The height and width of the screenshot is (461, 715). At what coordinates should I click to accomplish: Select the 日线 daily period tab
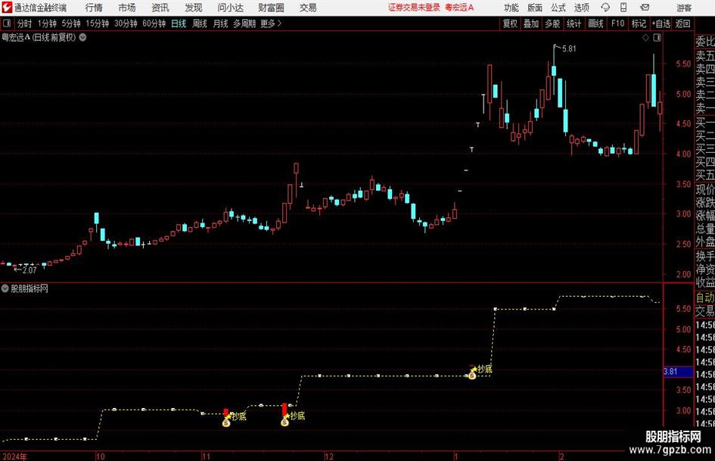tap(179, 23)
